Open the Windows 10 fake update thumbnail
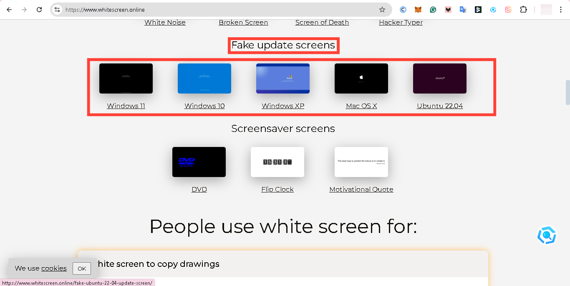570x286 pixels. (204, 78)
